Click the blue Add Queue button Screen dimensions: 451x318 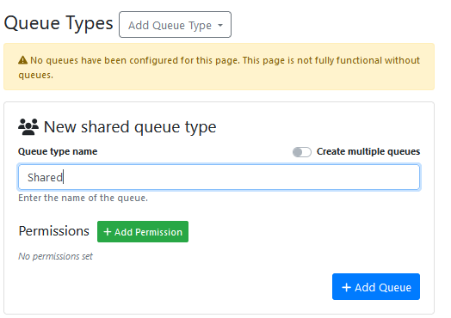376,287
